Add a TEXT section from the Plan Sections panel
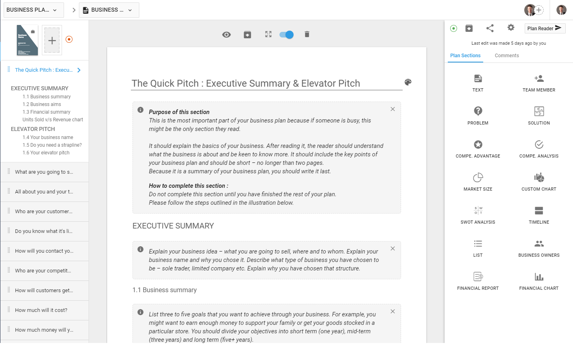This screenshot has width=573, height=347. pos(478,83)
